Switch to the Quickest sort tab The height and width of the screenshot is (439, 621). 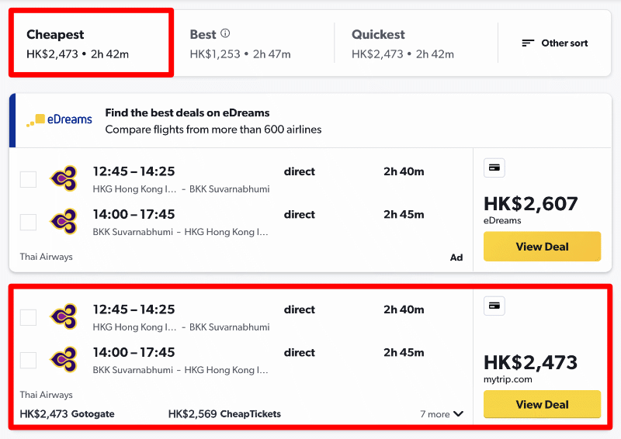(x=416, y=43)
